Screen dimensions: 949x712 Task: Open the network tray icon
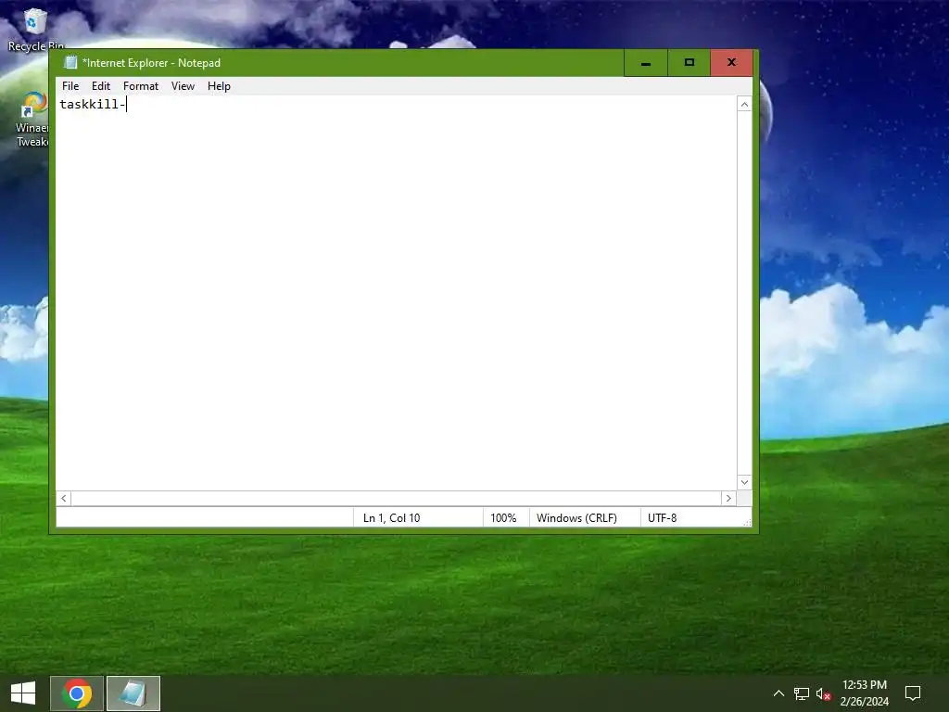click(802, 693)
